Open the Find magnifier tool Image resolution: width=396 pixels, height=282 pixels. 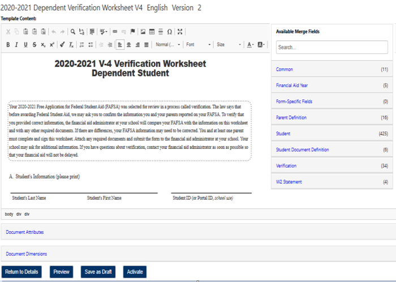pos(73,32)
